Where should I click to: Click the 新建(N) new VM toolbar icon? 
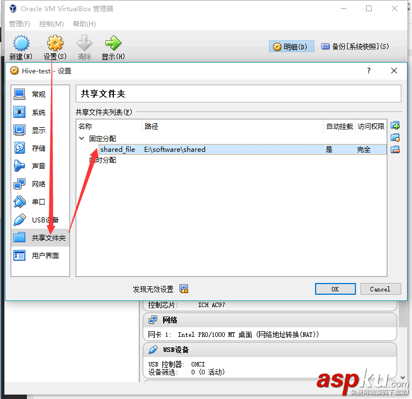tap(21, 48)
